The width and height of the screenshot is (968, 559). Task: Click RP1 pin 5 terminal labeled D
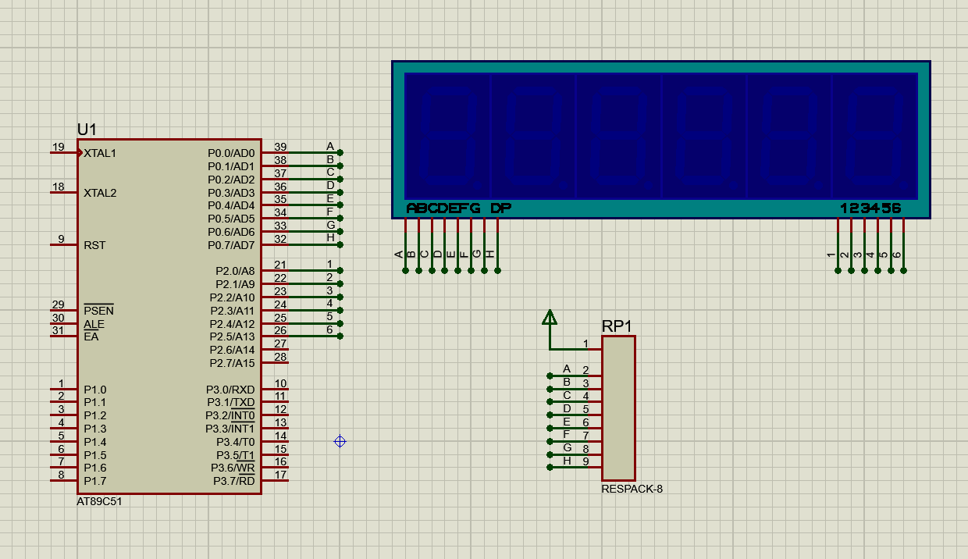coord(550,415)
